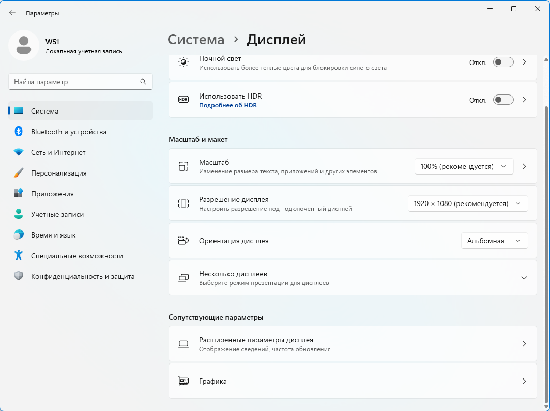Viewport: 550px width, 411px height.
Task: Open Приложения section
Action: point(81,194)
